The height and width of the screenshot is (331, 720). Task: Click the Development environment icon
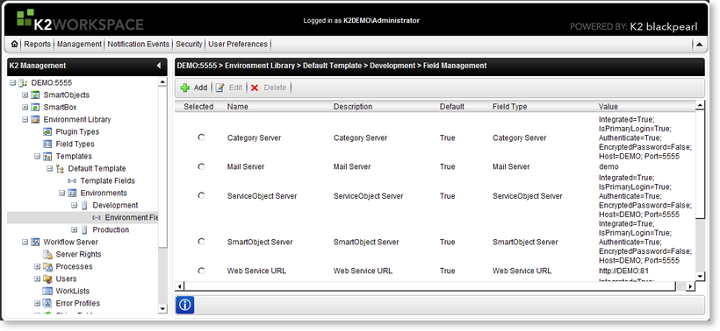84,206
